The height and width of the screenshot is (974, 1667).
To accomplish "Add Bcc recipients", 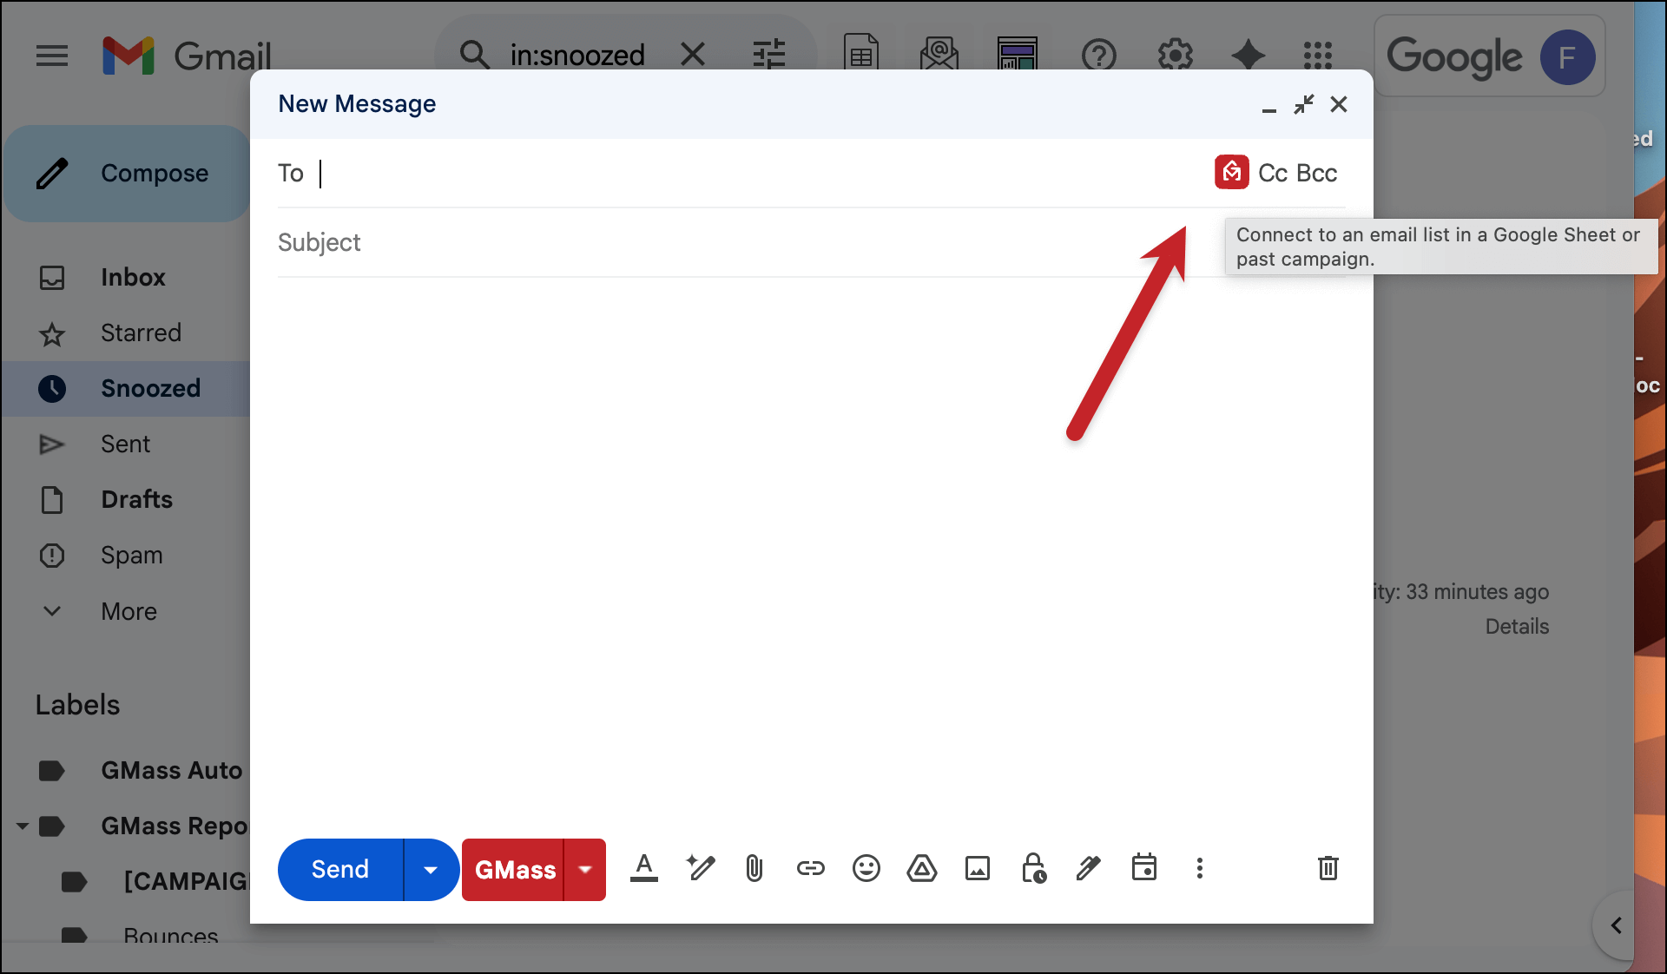I will pos(1316,173).
